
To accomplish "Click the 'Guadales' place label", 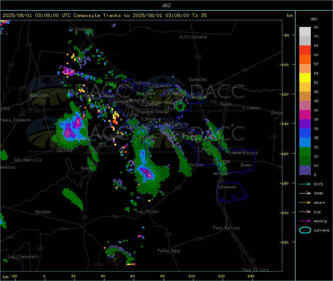I will coord(198,79).
